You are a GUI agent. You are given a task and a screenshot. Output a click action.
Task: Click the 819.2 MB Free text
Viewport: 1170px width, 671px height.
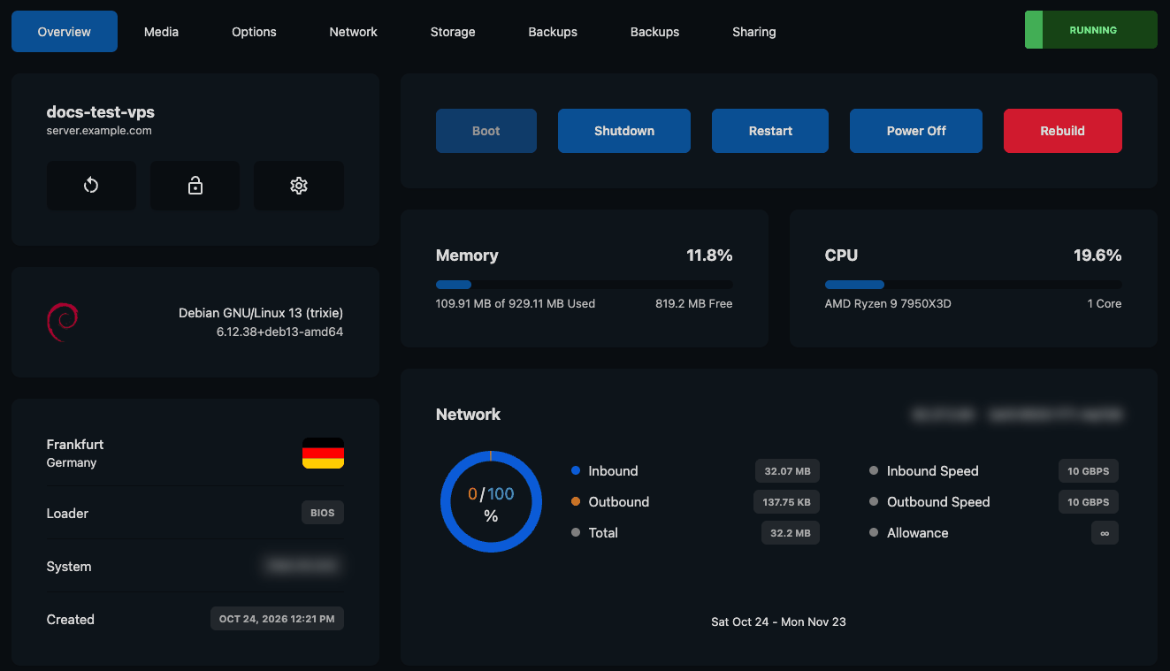click(694, 304)
